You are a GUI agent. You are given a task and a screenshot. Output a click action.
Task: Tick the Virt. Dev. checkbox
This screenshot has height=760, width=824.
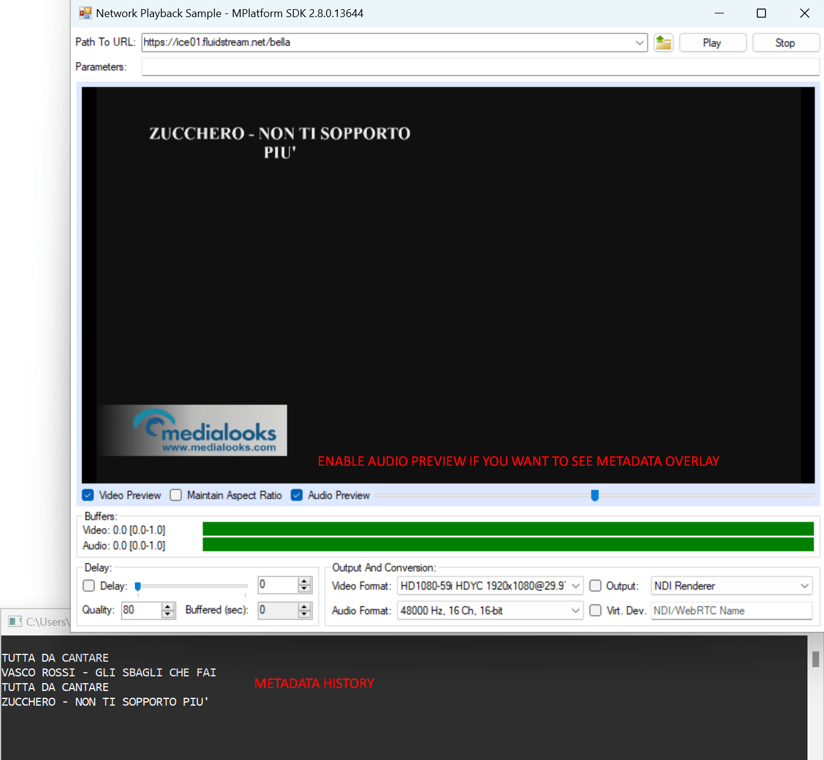coord(596,610)
